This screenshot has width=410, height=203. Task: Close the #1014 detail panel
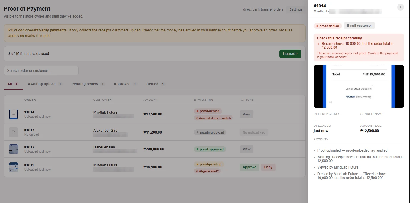click(x=401, y=7)
